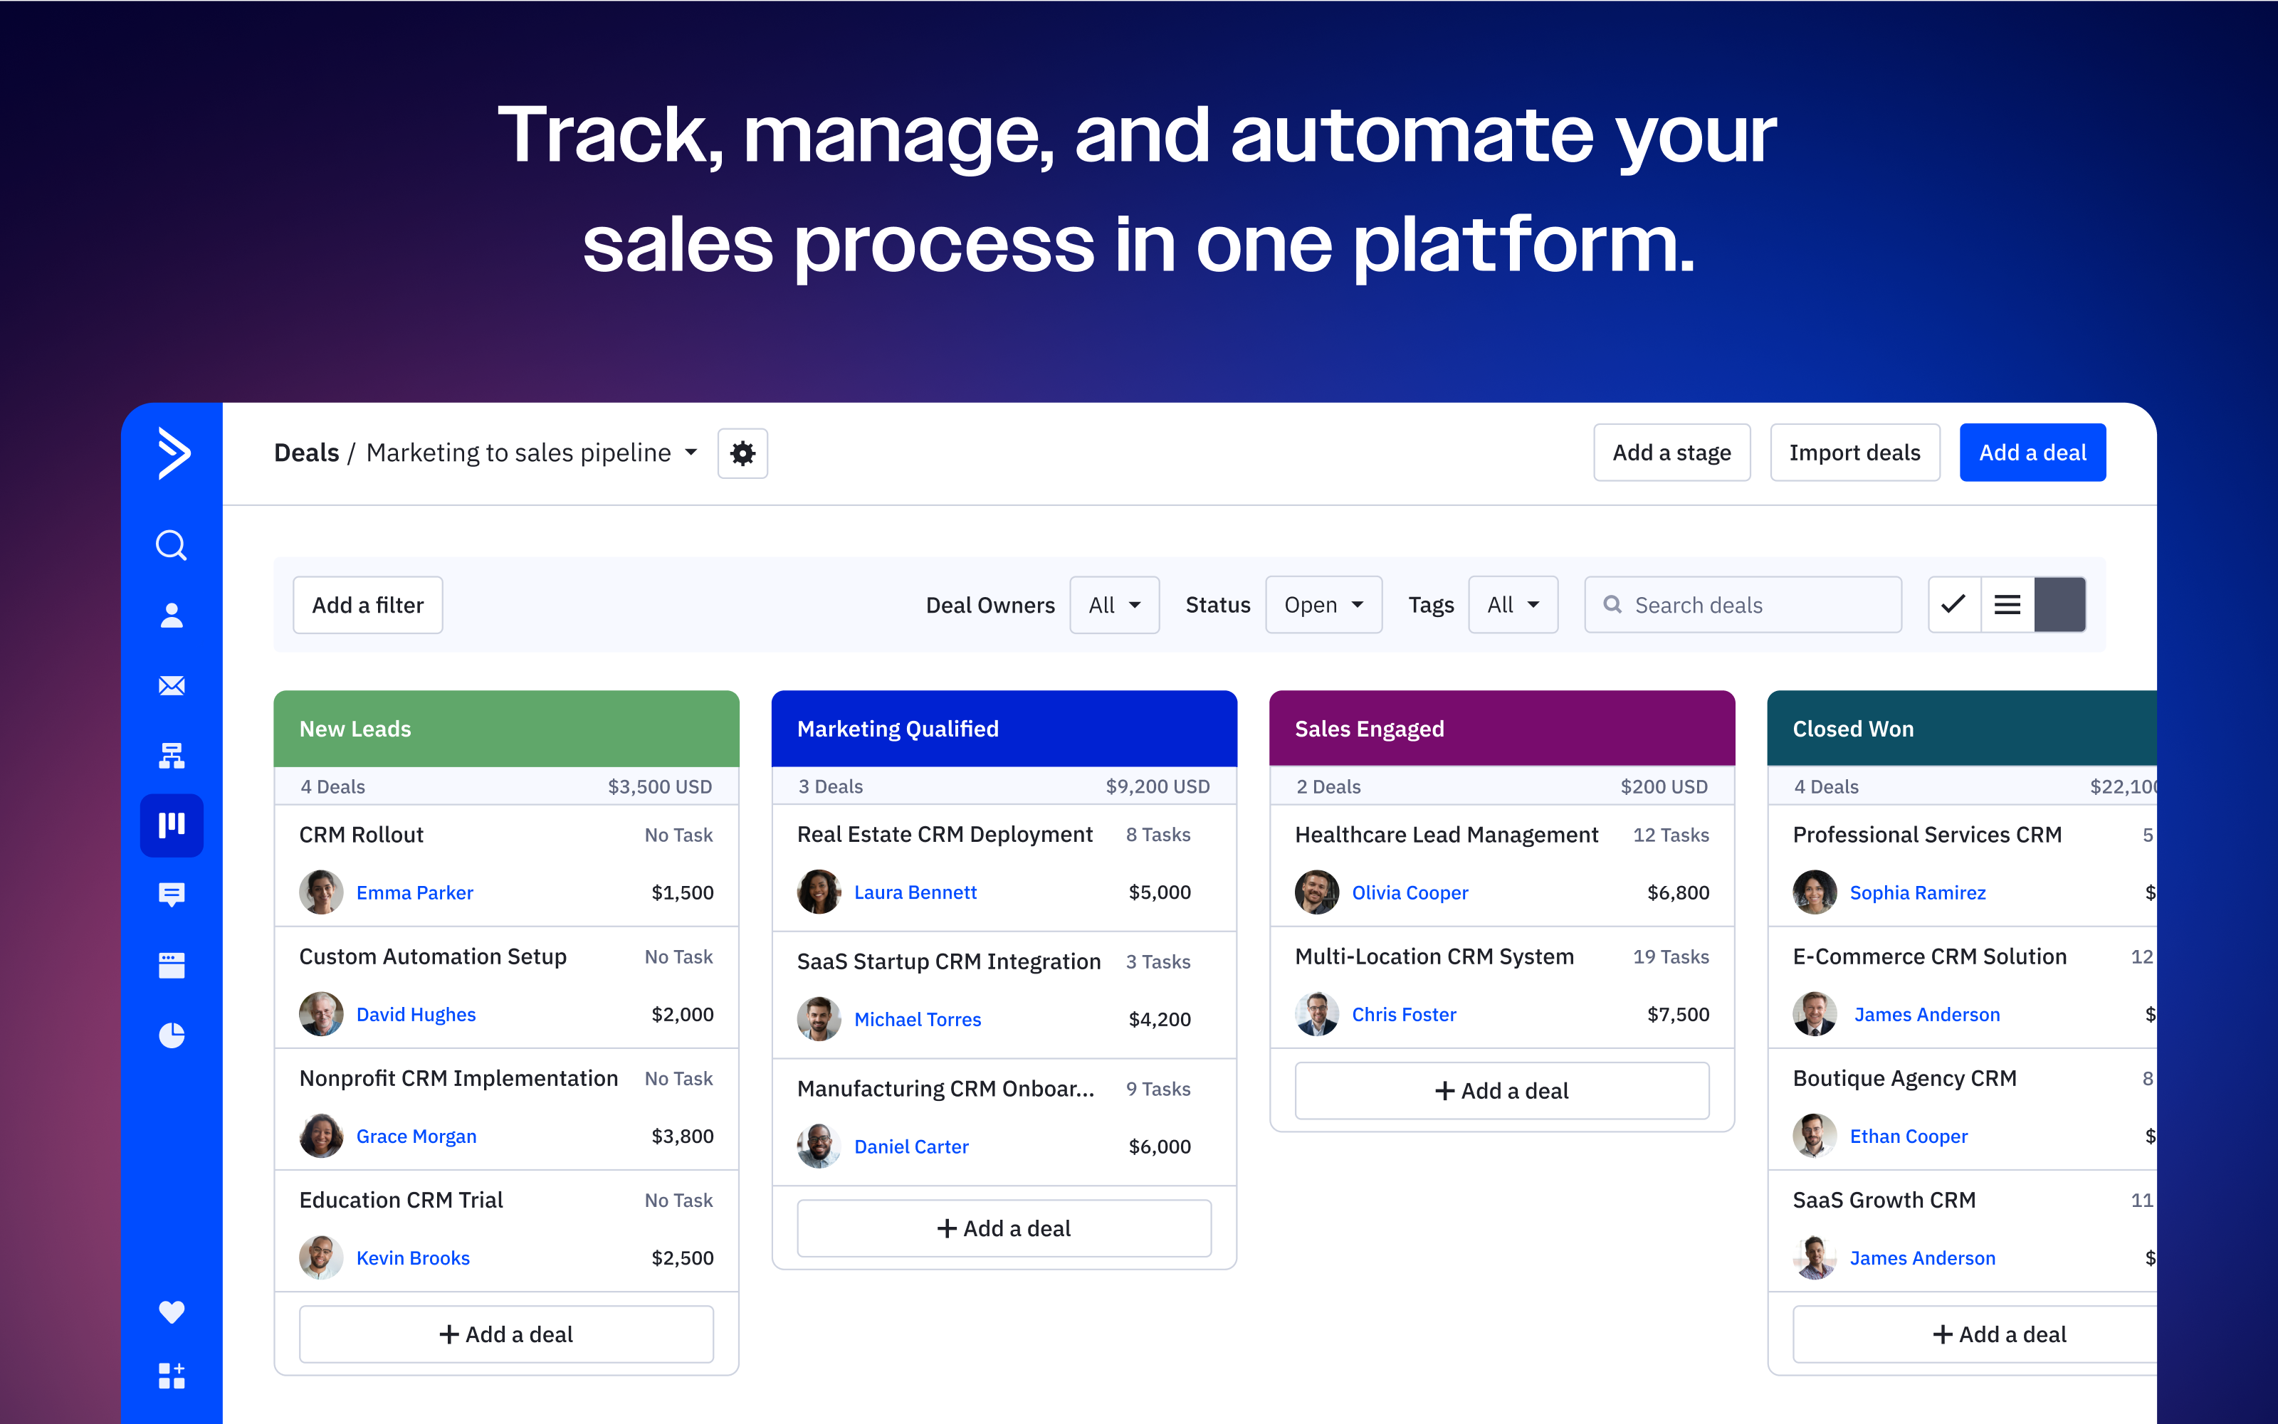Open the Tags All dropdown
The height and width of the screenshot is (1424, 2278).
pos(1512,605)
